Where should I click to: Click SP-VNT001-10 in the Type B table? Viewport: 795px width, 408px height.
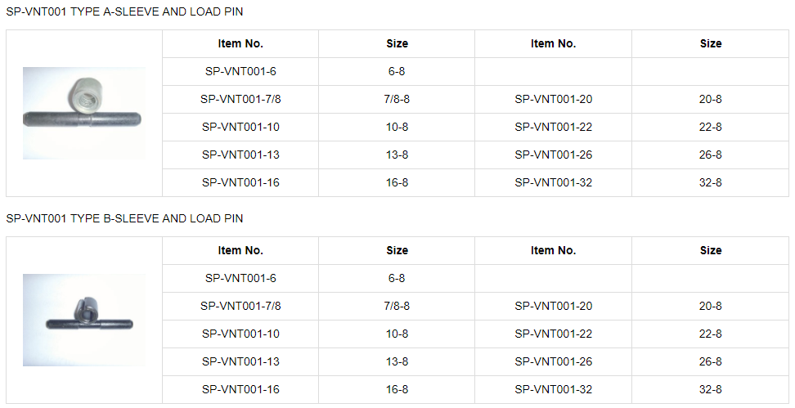click(x=240, y=334)
